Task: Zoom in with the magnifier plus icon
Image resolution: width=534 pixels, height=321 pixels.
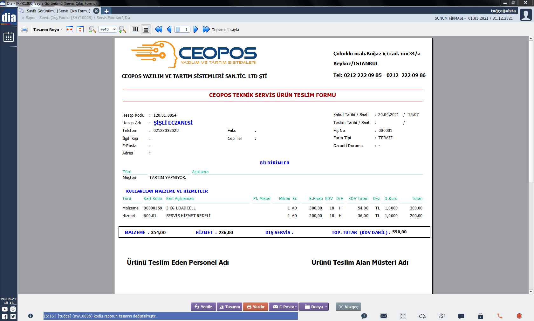Action: pyautogui.click(x=123, y=30)
